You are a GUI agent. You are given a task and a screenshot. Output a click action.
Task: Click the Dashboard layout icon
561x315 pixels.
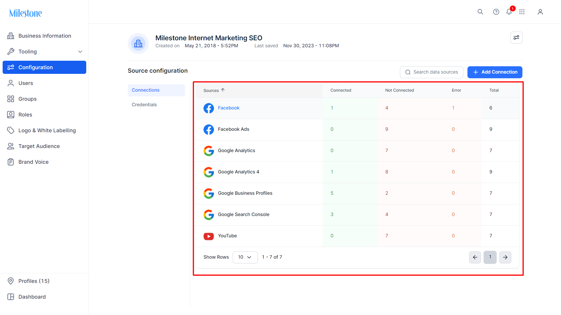(x=11, y=297)
